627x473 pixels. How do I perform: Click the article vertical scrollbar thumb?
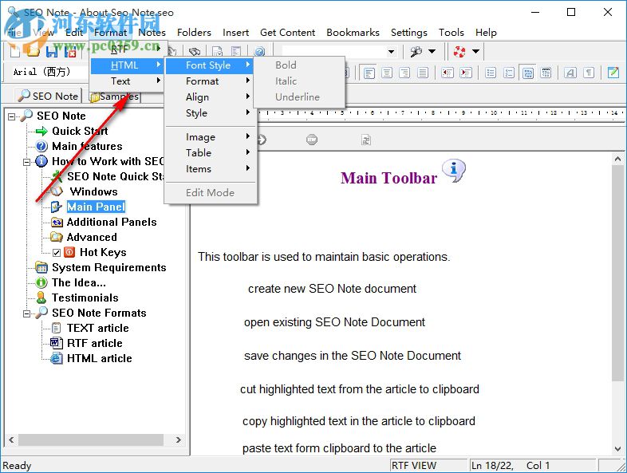[x=617, y=273]
